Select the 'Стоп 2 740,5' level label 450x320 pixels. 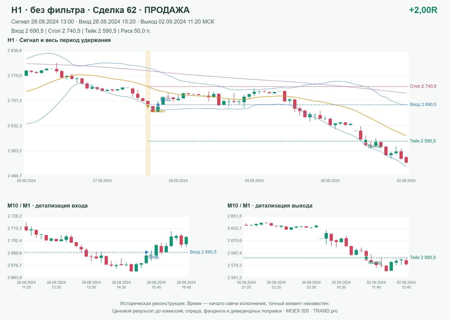pyautogui.click(x=423, y=86)
